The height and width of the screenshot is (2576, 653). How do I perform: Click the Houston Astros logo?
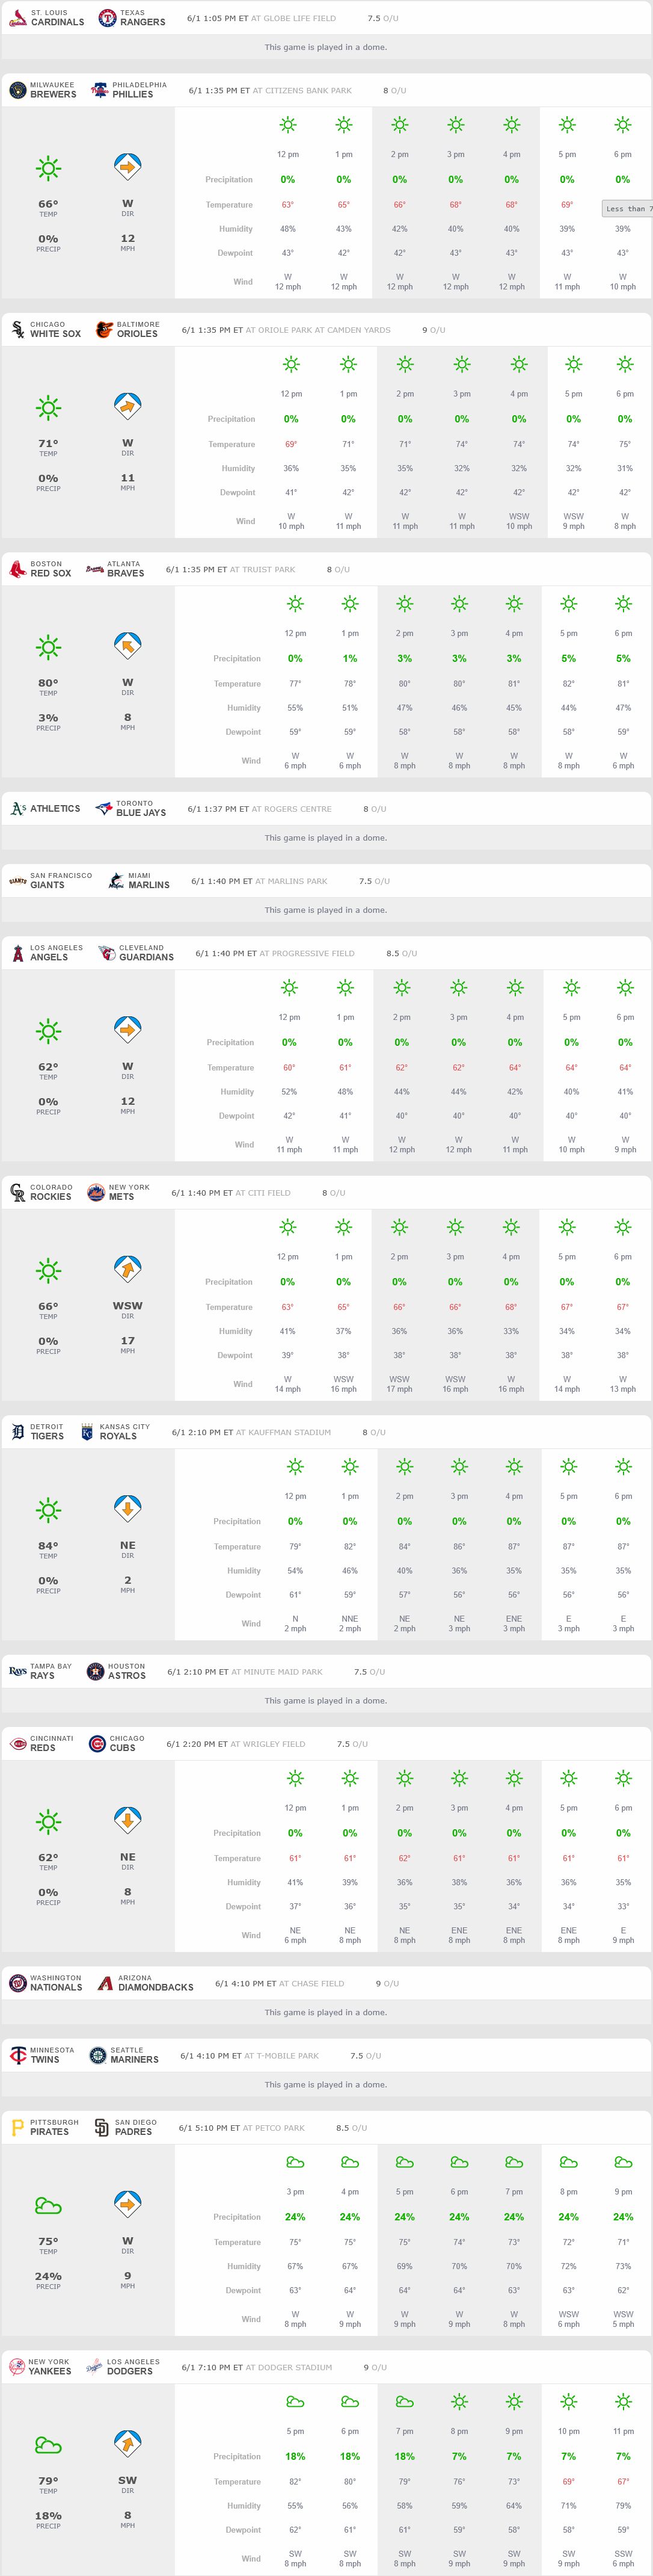pos(95,1671)
